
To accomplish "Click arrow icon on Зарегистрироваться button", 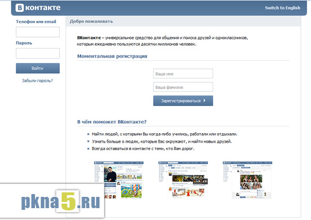I will pyautogui.click(x=204, y=100).
